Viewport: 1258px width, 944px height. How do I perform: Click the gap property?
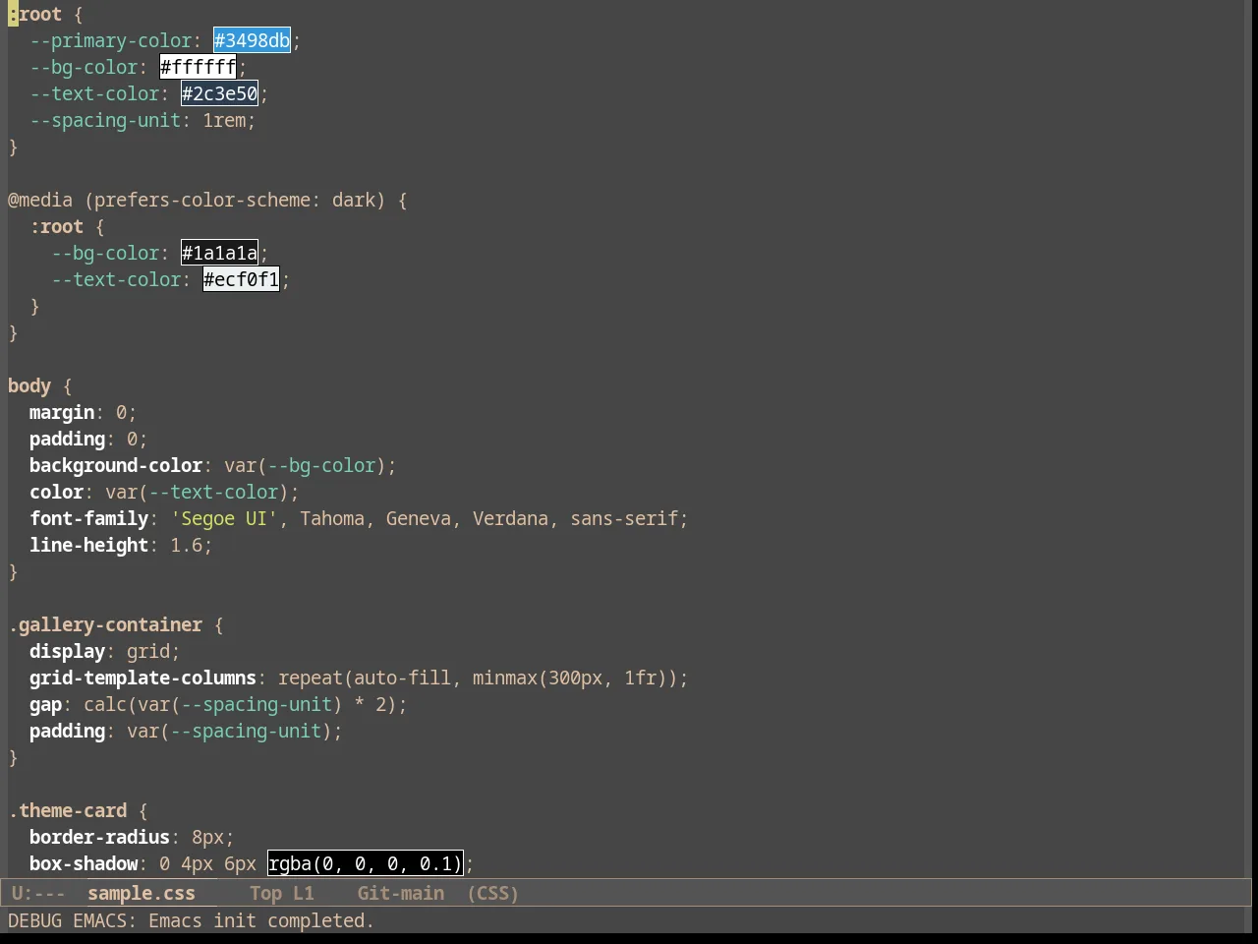tap(45, 704)
